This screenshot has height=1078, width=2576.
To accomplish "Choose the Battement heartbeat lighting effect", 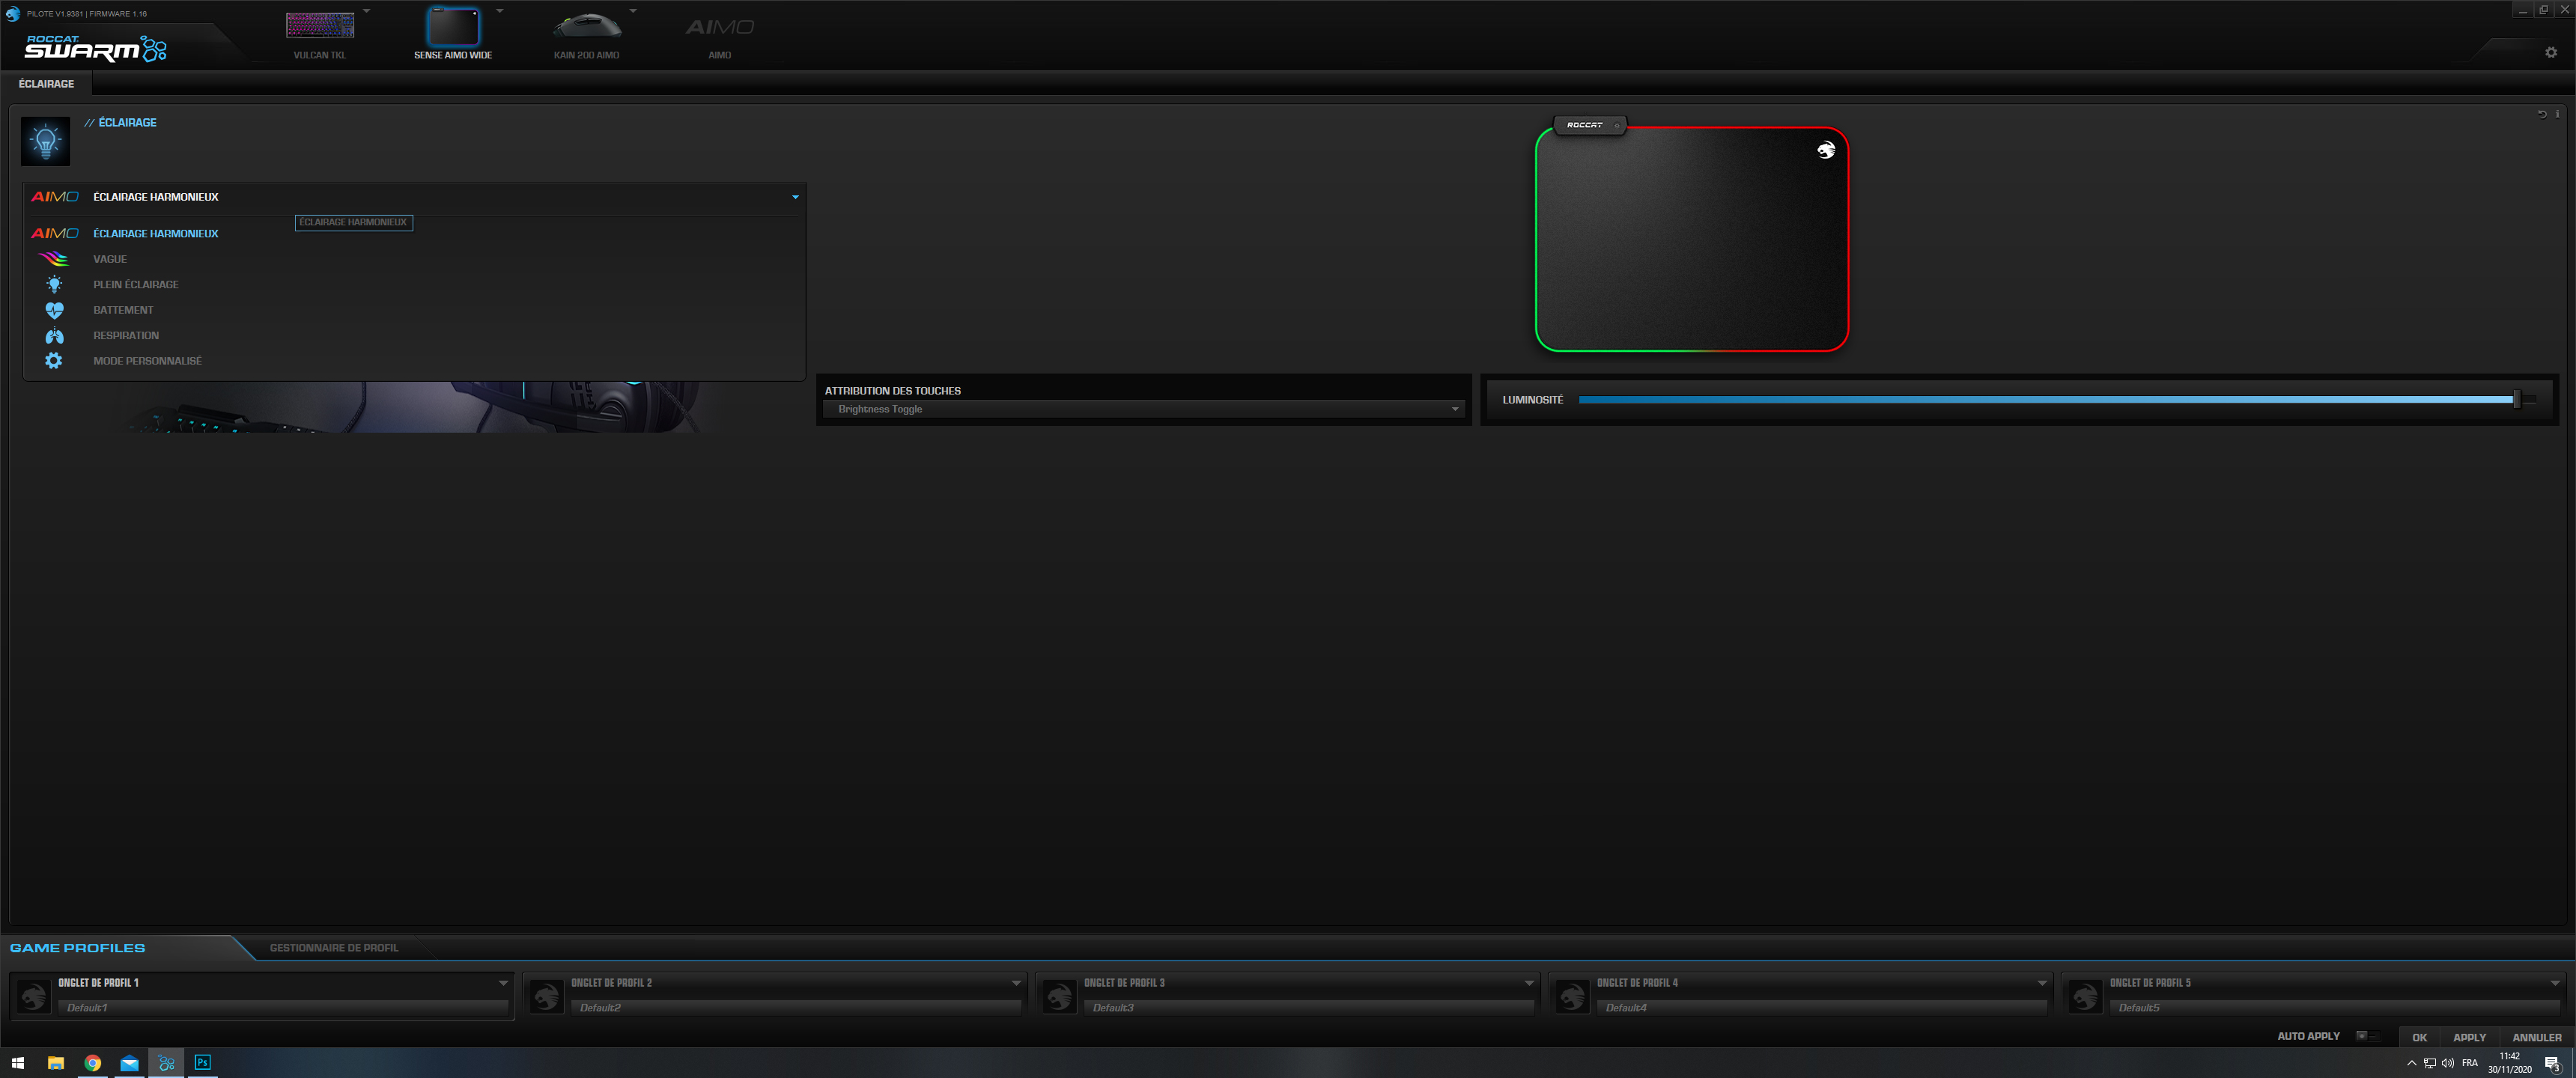I will click(x=123, y=310).
